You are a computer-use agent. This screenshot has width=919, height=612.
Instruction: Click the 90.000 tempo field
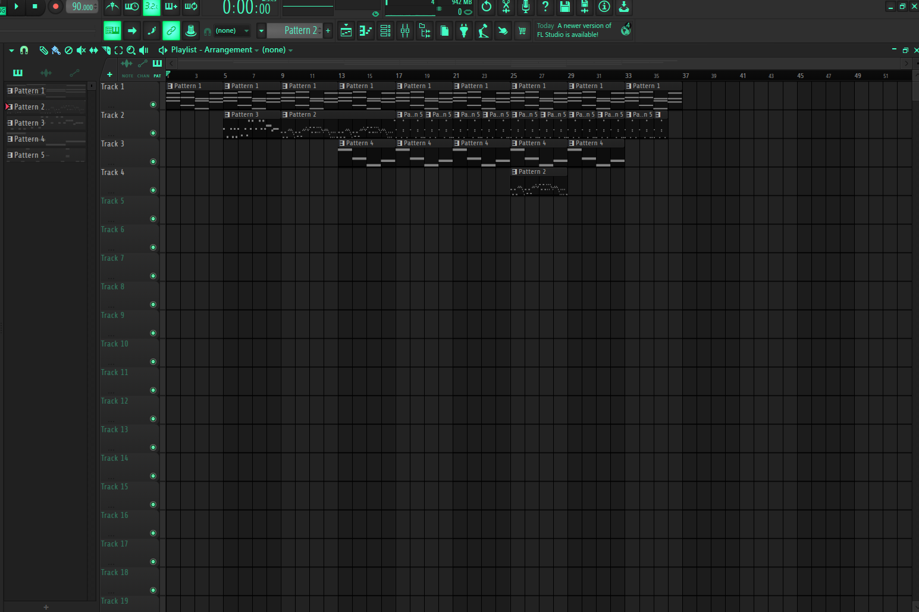[x=82, y=7]
